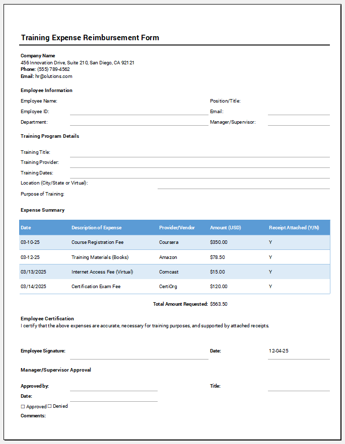Click the 'Comments:' label
345x444 pixels.
(33, 416)
